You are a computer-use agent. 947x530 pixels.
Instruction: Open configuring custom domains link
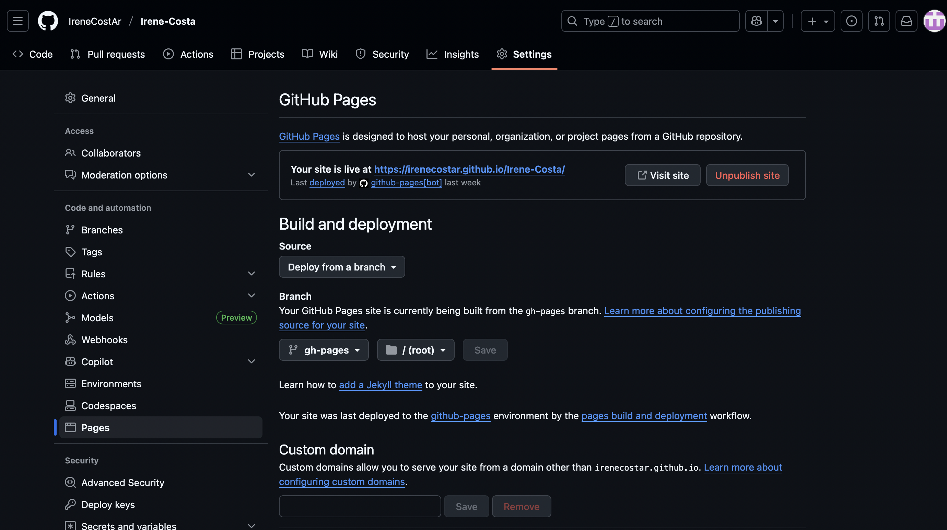342,482
